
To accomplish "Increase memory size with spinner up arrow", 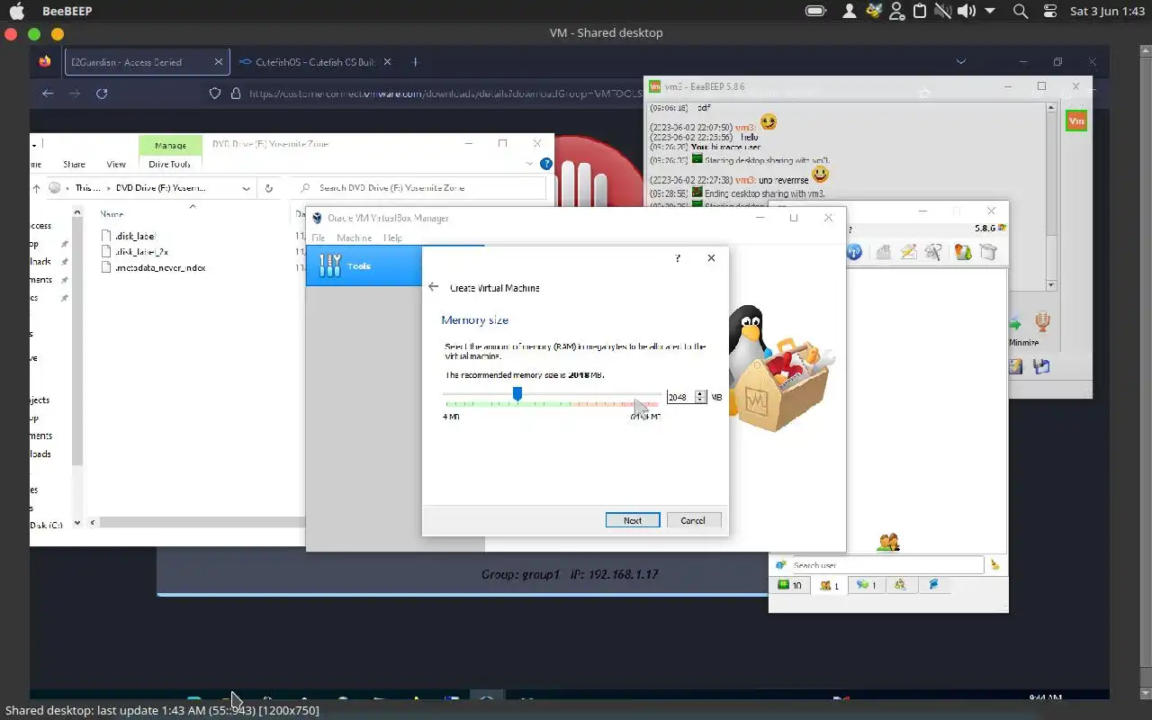I will click(x=701, y=393).
